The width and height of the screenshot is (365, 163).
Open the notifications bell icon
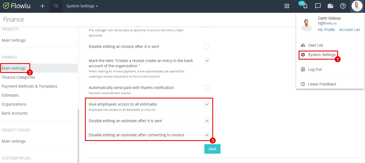(305, 6)
